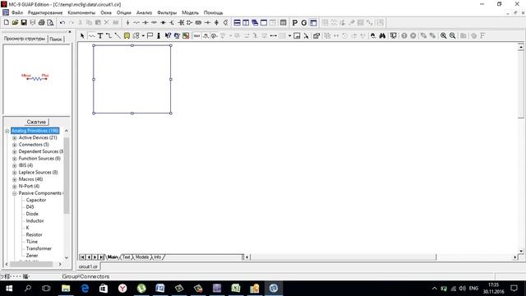Cascade windows
The image size is (526, 296).
coord(255,22)
